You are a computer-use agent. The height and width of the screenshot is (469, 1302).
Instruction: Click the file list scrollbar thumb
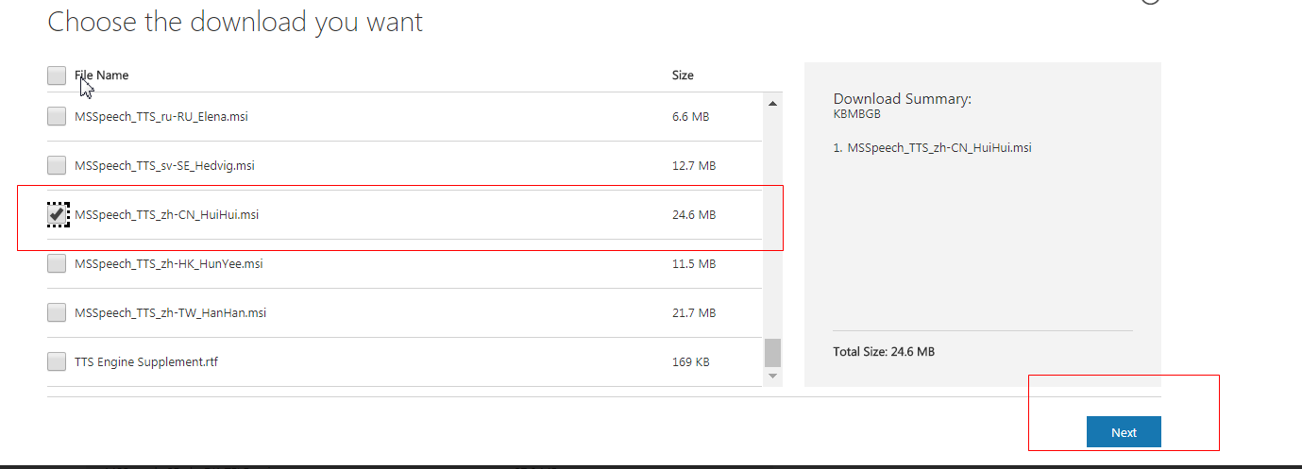click(x=773, y=353)
